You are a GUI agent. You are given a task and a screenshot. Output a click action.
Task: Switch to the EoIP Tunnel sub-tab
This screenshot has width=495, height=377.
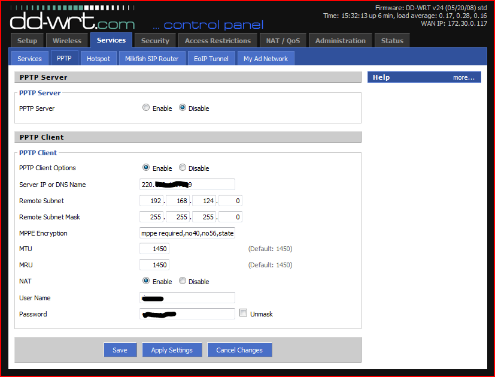pos(211,59)
